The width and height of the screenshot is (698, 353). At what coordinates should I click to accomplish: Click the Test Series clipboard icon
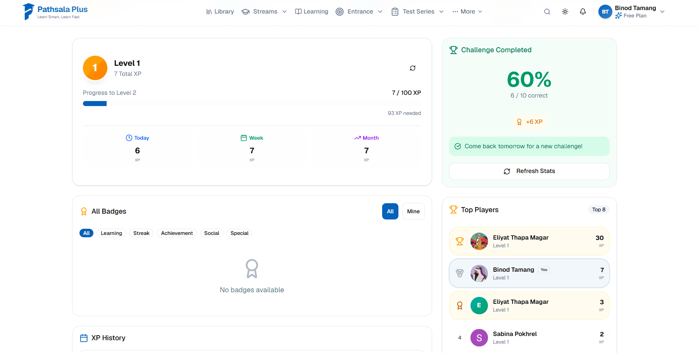point(395,12)
